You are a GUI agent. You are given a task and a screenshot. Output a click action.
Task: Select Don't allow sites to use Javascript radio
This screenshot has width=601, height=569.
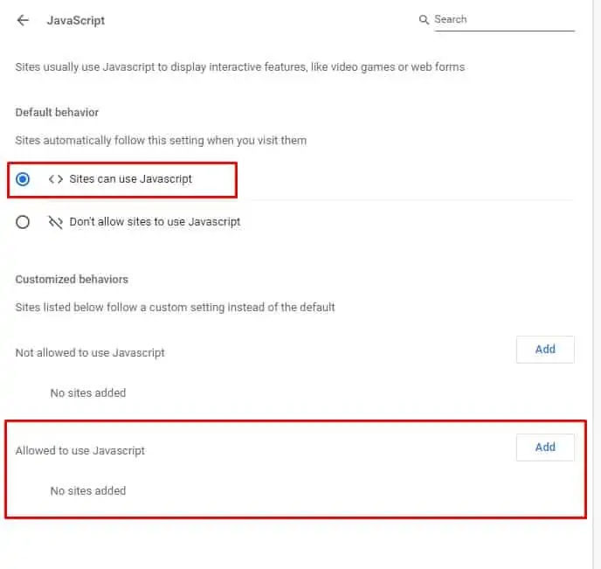(23, 222)
